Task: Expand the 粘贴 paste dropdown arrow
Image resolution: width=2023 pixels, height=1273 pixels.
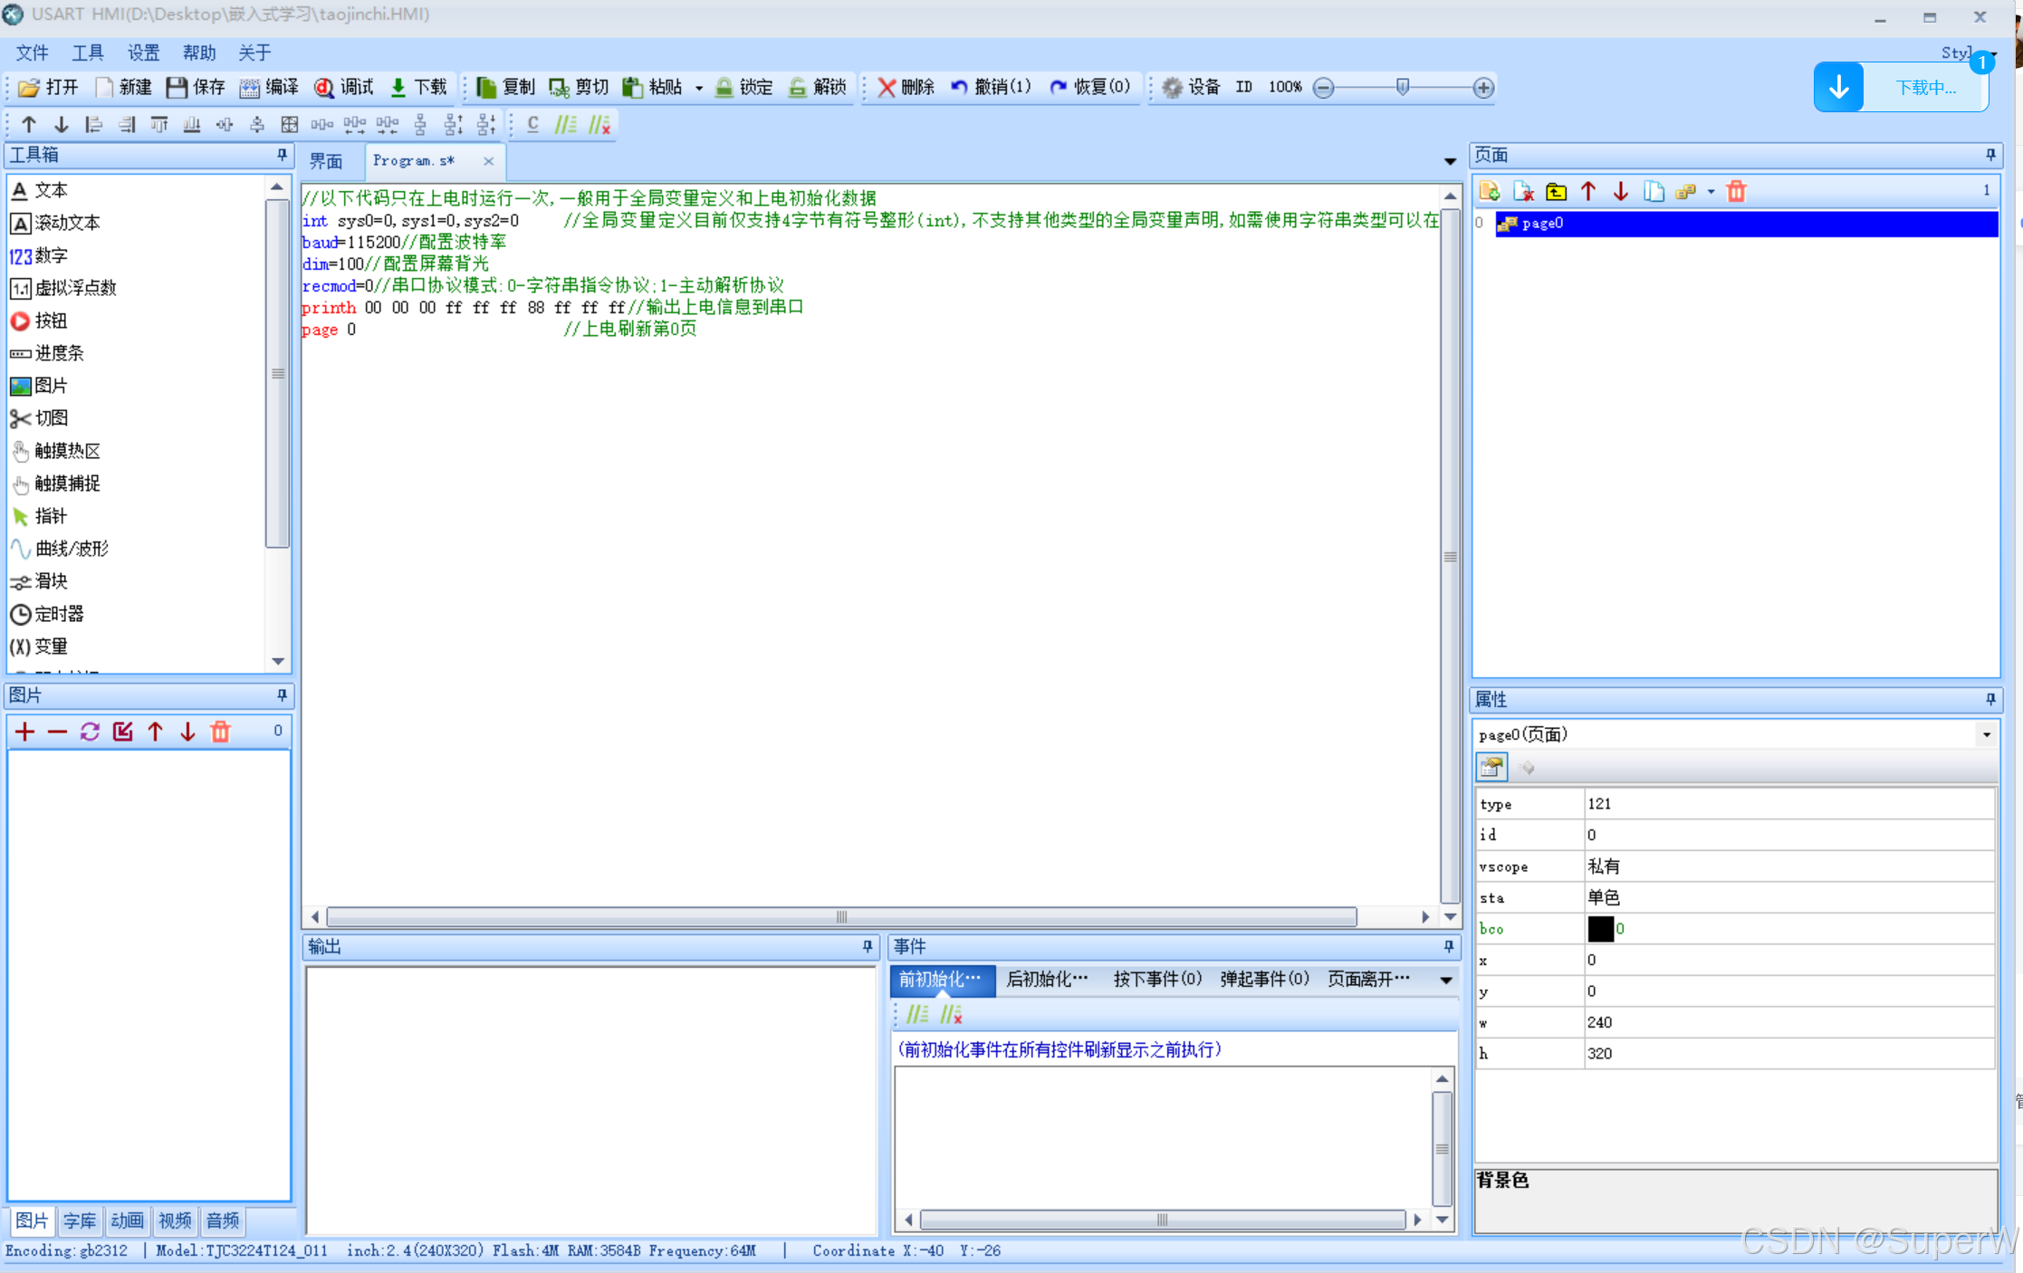Action: click(x=698, y=88)
